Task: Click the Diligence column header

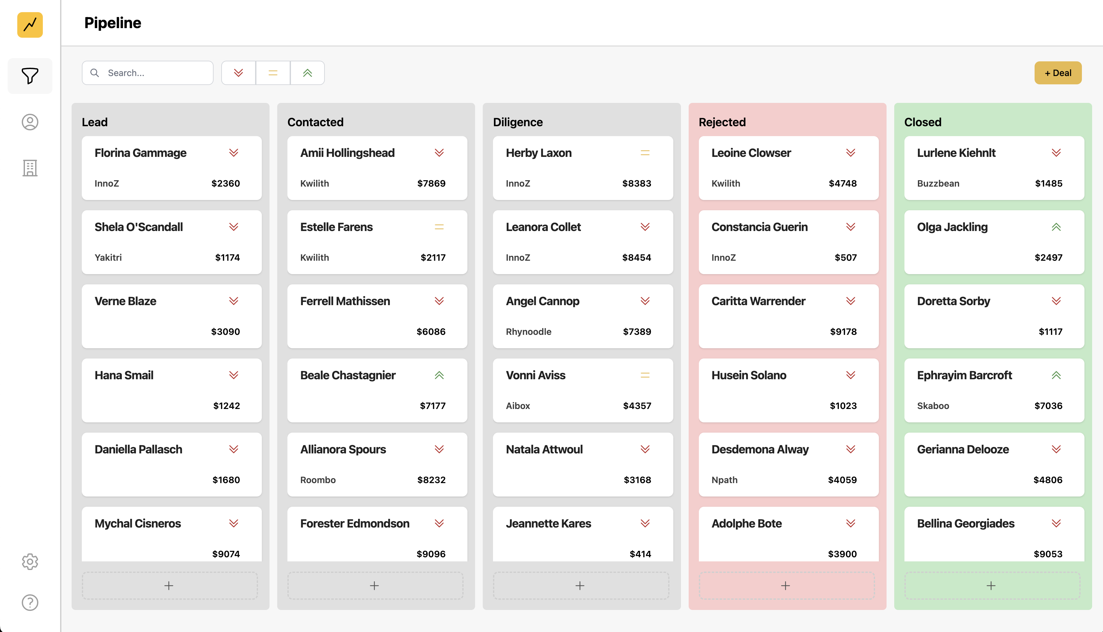Action: 518,122
